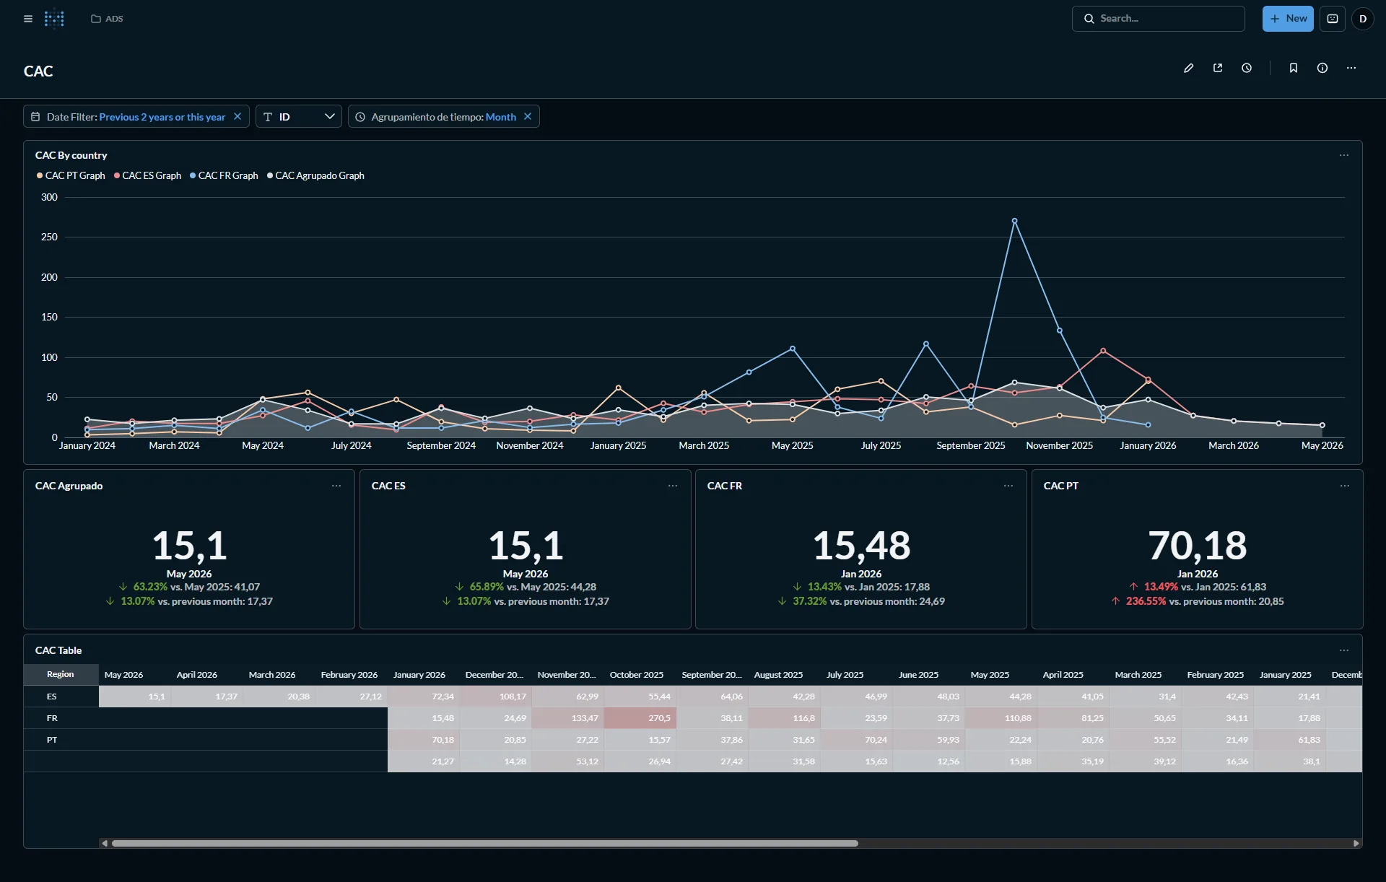Show dashboard info panel
1386x882 pixels.
pyautogui.click(x=1322, y=68)
